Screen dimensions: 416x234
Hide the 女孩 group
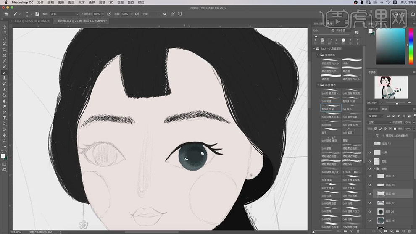click(370, 168)
